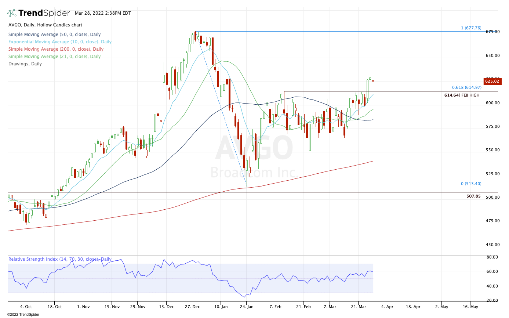The image size is (509, 318).
Task: Click the 600.00 price axis label
Action: point(492,103)
